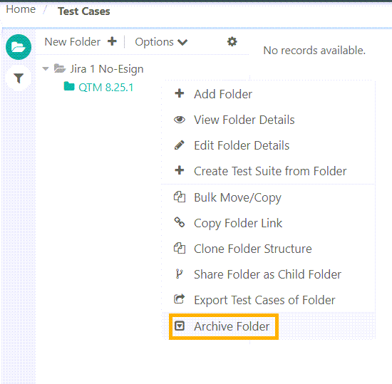Click the New Folder button
The image size is (392, 384).
point(81,42)
